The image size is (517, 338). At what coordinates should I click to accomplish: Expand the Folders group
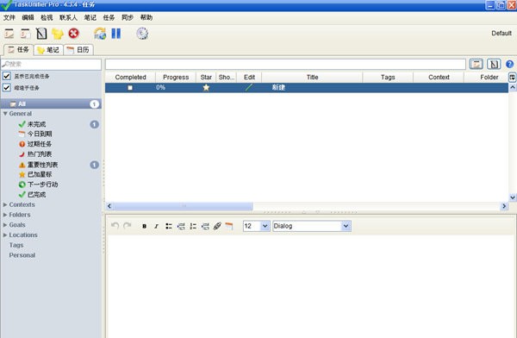(x=5, y=215)
